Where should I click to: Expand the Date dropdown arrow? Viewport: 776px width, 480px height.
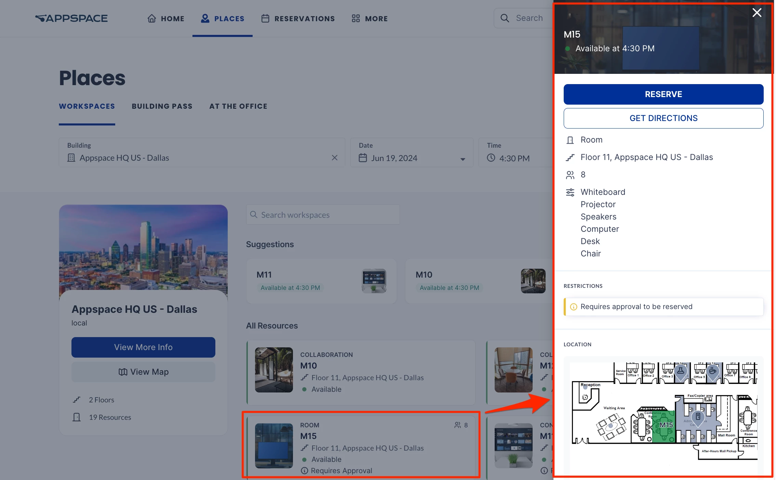463,159
